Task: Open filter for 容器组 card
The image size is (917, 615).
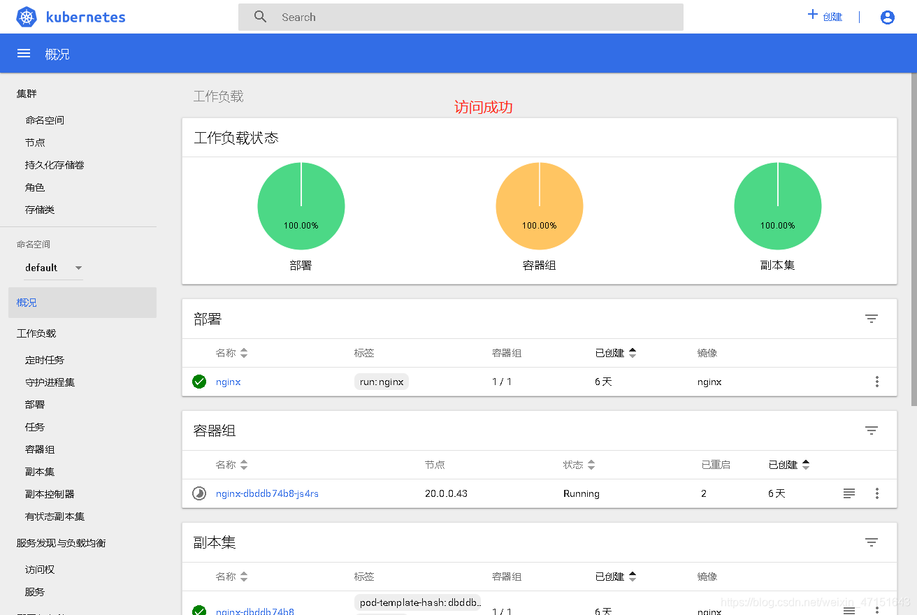Action: (x=872, y=430)
